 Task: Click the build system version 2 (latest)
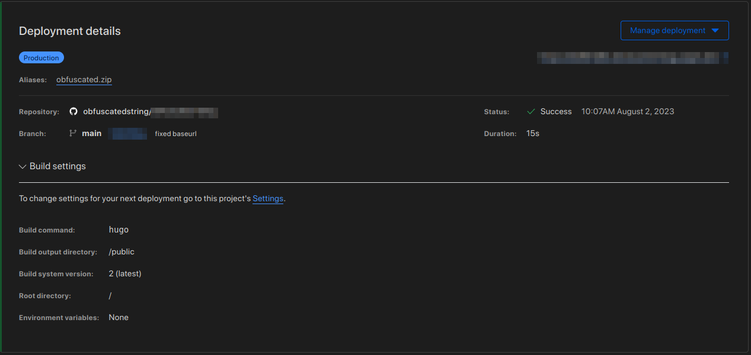coord(124,273)
